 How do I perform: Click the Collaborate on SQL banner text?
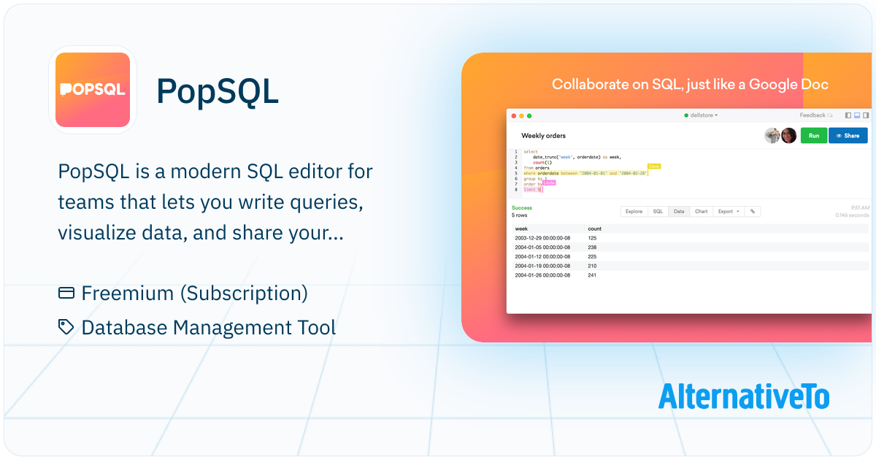690,84
